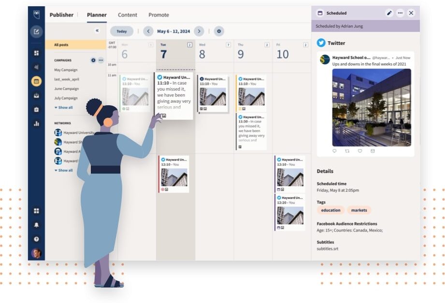Open the notifications bell icon
This screenshot has height=303, width=445.
coord(36,225)
